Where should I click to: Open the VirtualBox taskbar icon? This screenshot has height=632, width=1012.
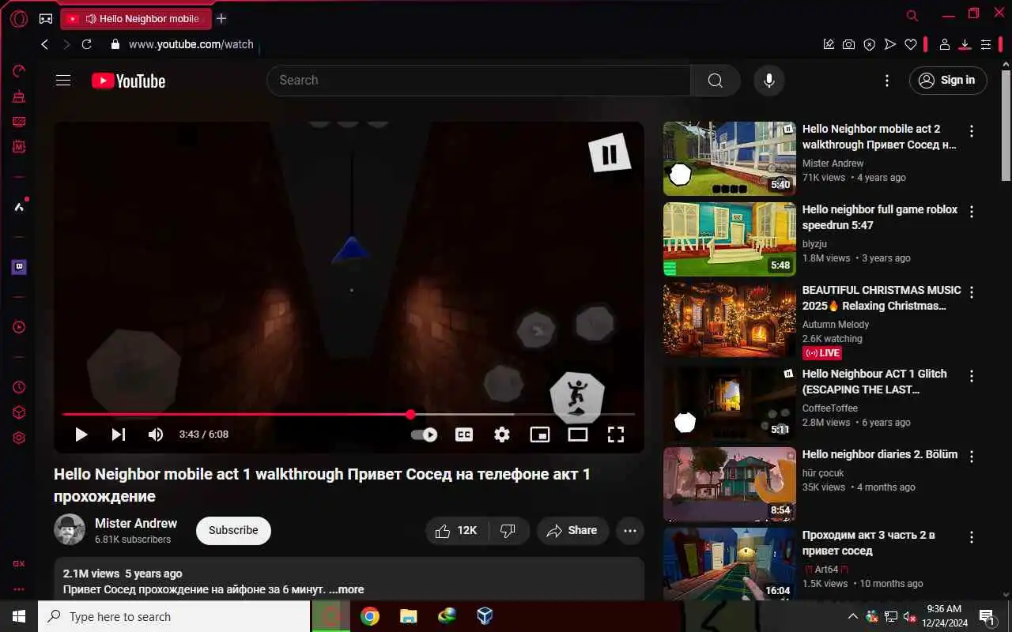(485, 616)
